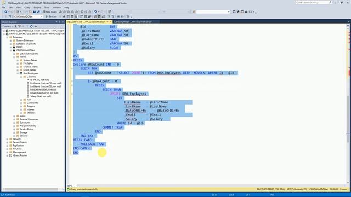Image resolution: width=351 pixels, height=197 pixels.
Task: Open the Tools menu
Action: (x=47, y=7)
